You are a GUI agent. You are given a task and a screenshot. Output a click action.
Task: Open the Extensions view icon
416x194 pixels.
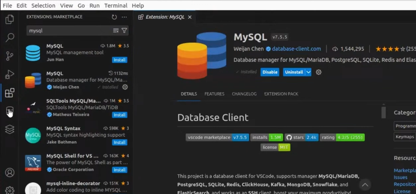[x=10, y=93]
